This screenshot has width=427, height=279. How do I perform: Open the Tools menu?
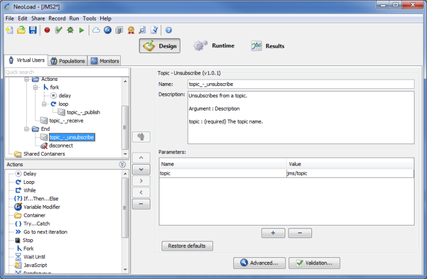[89, 19]
